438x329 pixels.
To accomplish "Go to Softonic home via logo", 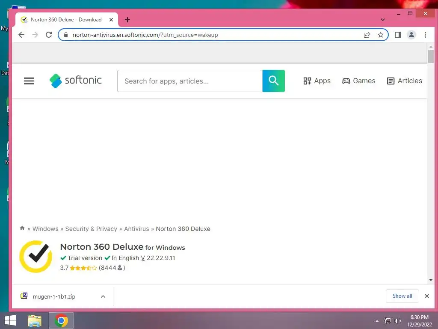I will (75, 81).
